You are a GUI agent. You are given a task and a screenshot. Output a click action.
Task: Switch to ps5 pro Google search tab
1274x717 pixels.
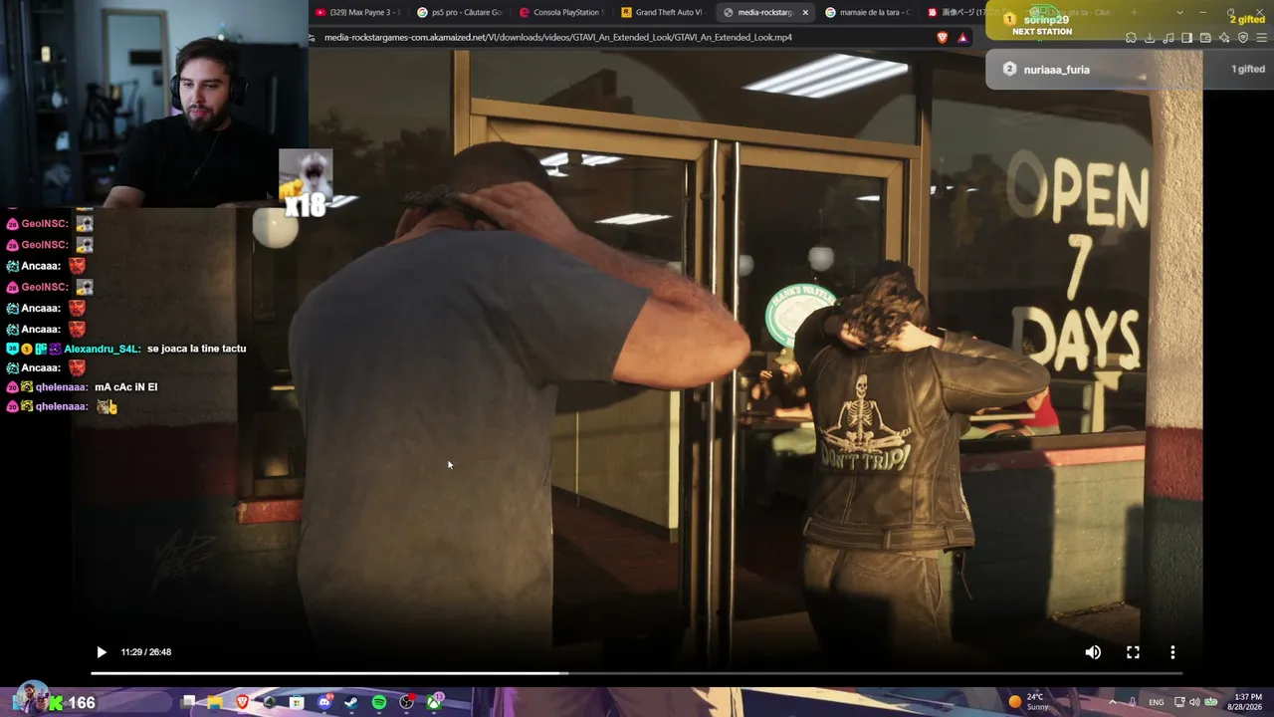[460, 12]
